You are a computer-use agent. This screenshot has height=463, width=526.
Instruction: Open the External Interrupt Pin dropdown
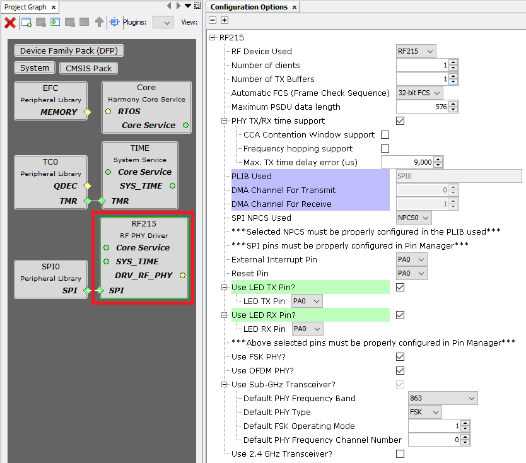coord(412,259)
